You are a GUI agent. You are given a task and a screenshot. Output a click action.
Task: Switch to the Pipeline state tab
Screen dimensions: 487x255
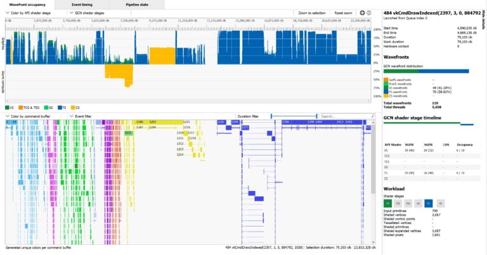pyautogui.click(x=137, y=4)
